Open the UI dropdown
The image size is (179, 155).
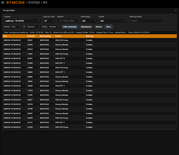pos(34,27)
